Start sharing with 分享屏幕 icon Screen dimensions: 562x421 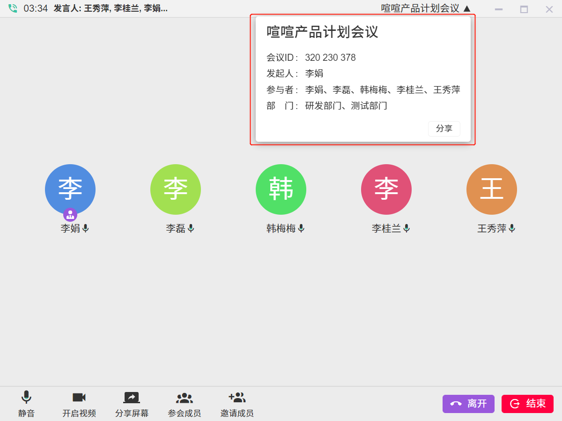132,398
